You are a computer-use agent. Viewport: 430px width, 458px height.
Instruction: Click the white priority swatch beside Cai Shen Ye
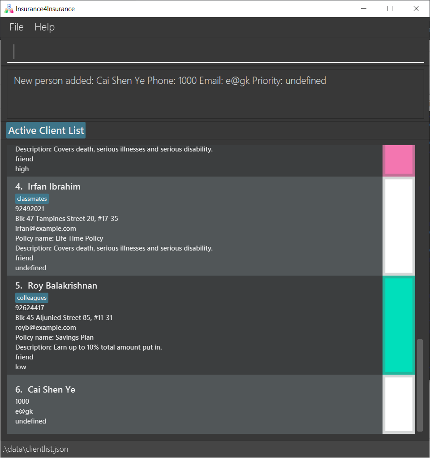[x=399, y=404]
